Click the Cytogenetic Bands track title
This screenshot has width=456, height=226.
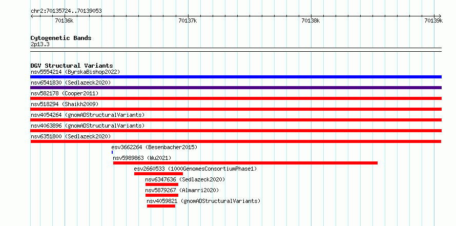click(61, 38)
